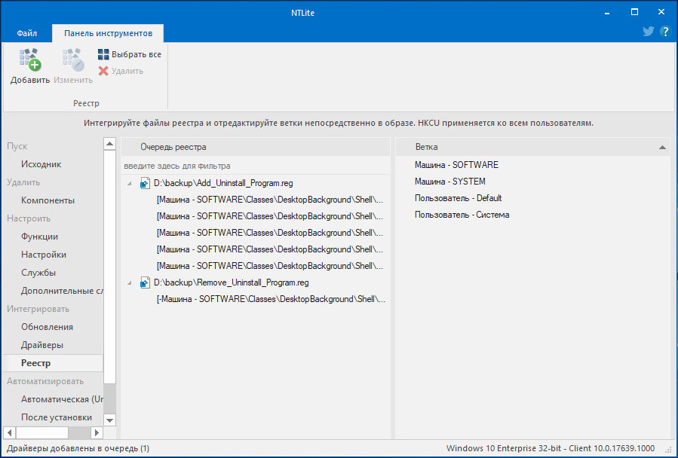678x458 pixels.
Task: Click the sidebar horizontal scrollbar thumb
Action: [42, 432]
